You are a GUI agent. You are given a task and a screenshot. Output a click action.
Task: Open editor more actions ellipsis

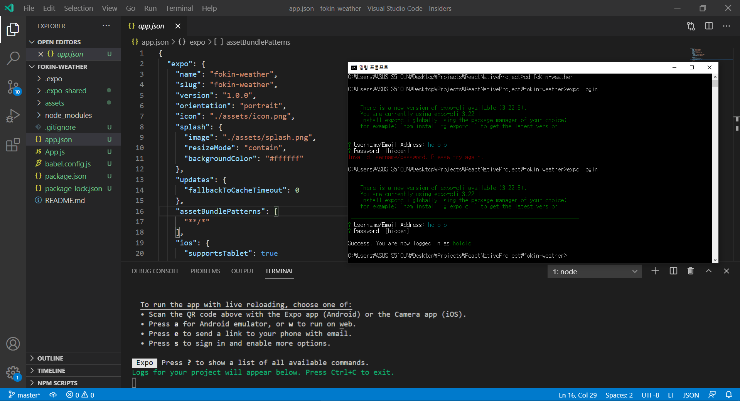coord(727,26)
